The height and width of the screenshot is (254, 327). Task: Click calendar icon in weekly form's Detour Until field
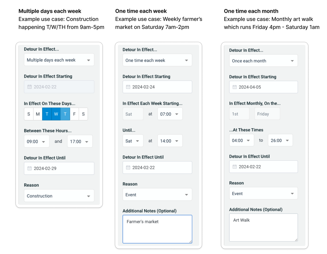128,168
